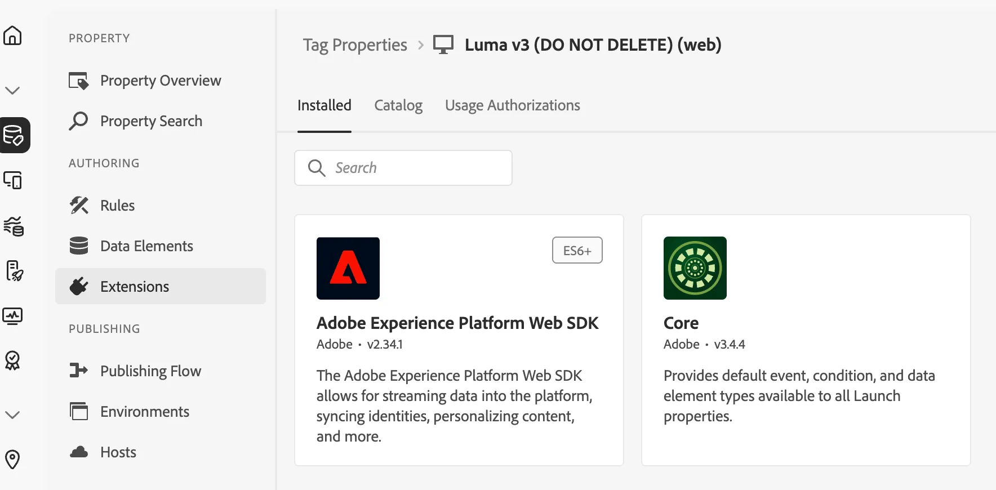Switch to the Installed tab

pos(324,105)
